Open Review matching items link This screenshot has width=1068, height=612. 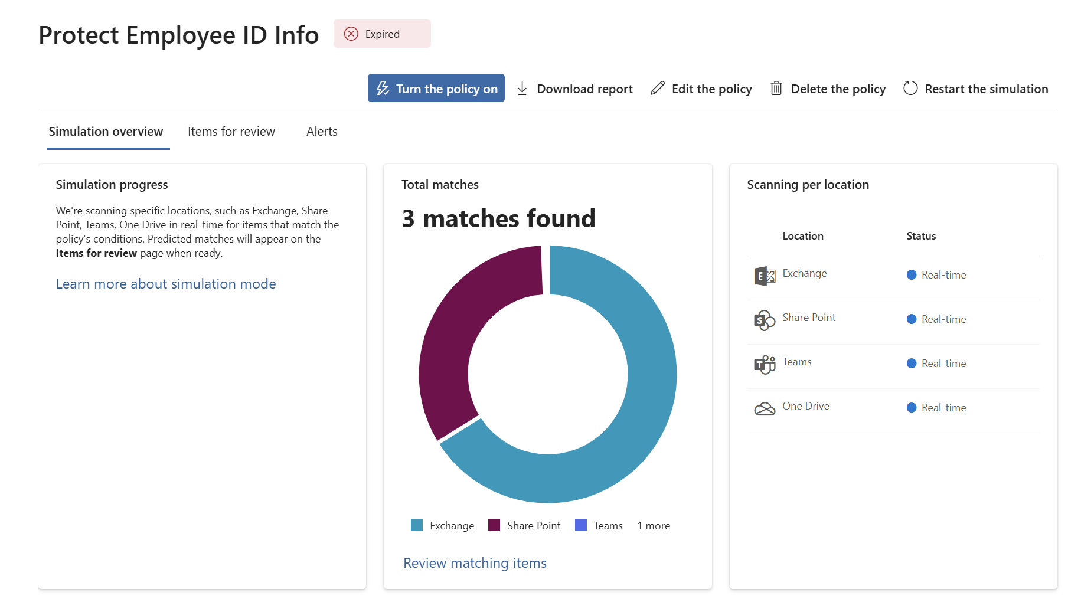point(475,563)
